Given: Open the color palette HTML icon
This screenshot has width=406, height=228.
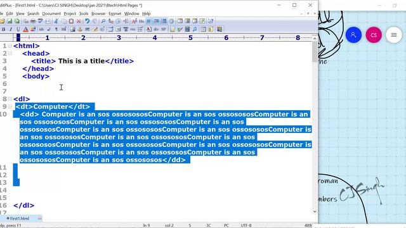Looking at the screenshot, I should 33,30.
